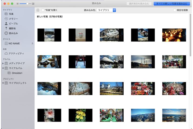Open the 写真 library in sidebar

[x=11, y=14]
